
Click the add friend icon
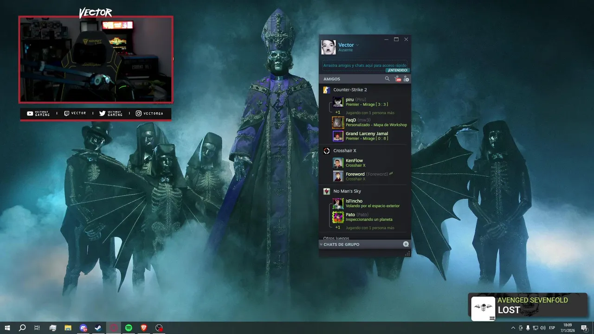406,79
